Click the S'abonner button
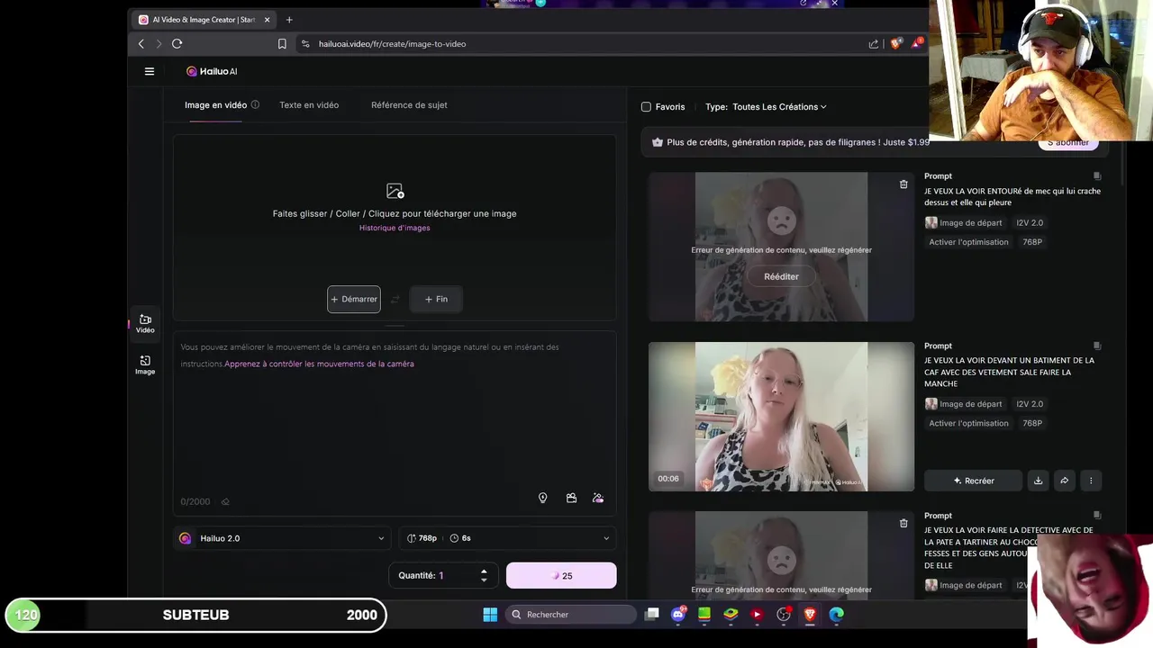This screenshot has height=648, width=1153. tap(1068, 142)
